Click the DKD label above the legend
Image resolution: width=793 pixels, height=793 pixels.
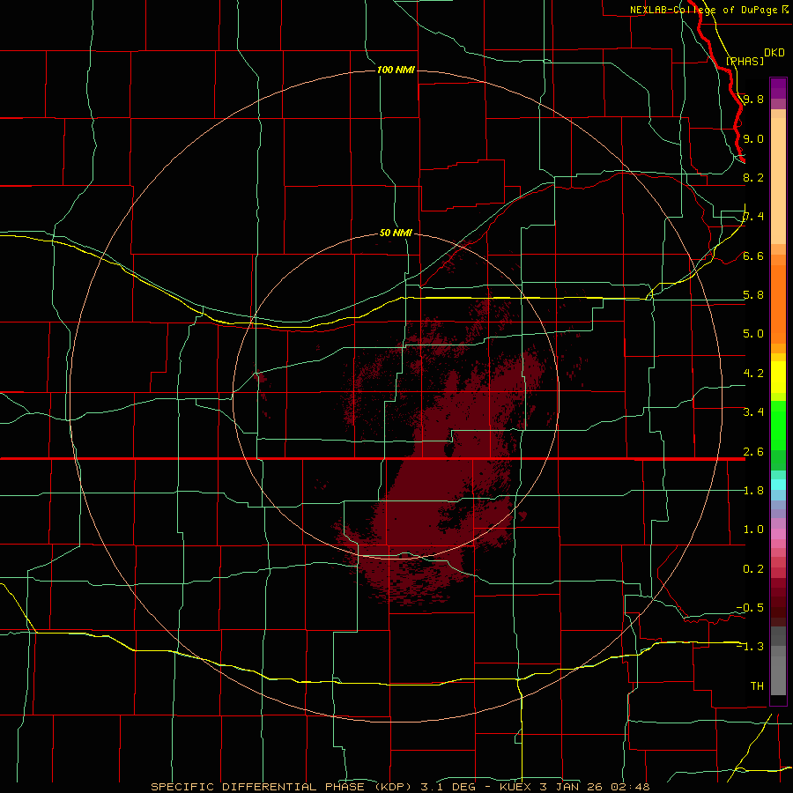774,53
